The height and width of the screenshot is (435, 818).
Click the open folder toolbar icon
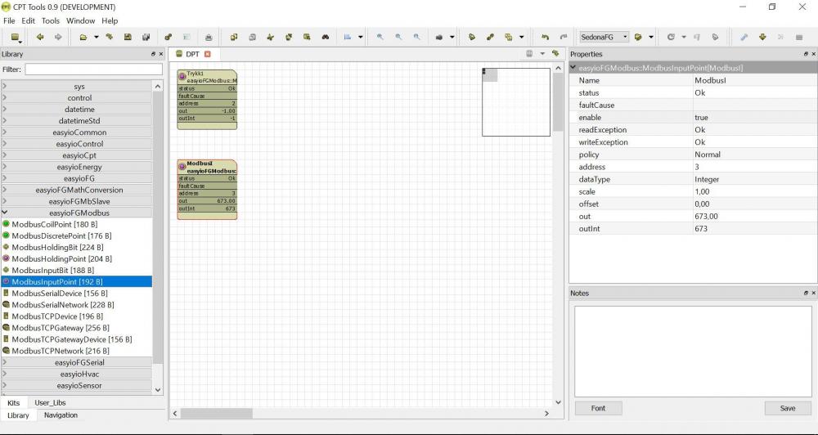tap(83, 37)
